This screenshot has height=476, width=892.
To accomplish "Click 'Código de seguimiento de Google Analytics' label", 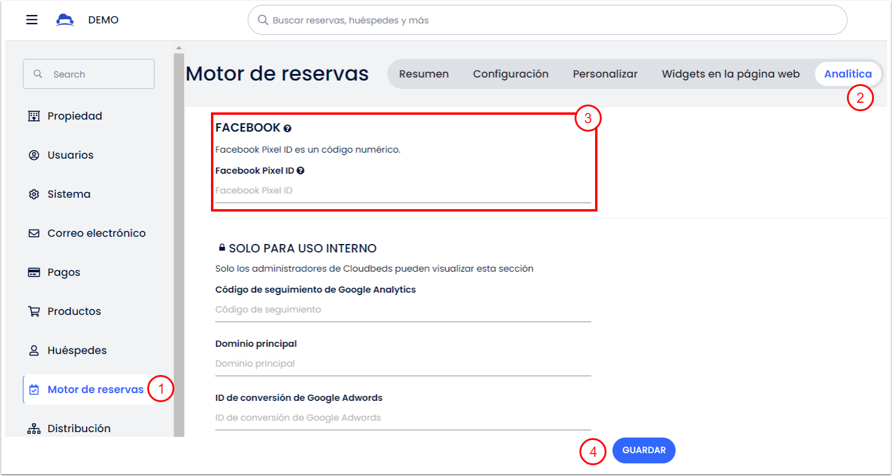I will [x=316, y=290].
